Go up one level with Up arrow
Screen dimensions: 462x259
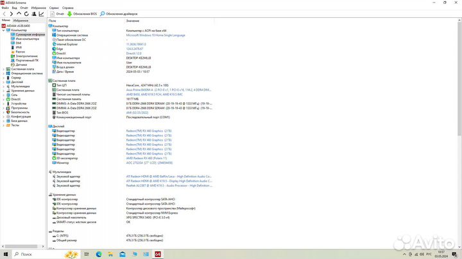19,13
